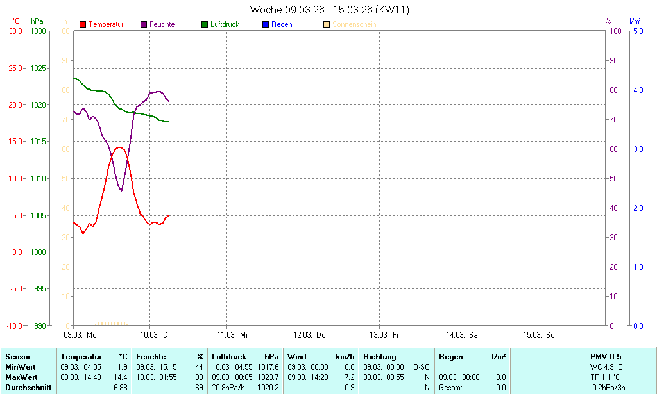
Task: Click the chart title Woche 09.03.26 - 15.03.26
Action: tap(329, 10)
